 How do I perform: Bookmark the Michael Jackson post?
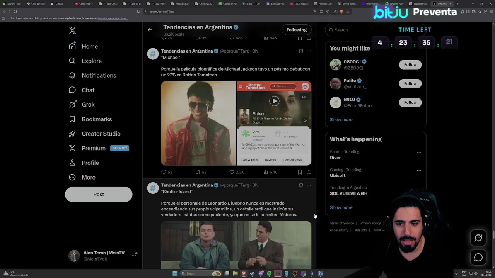300,172
